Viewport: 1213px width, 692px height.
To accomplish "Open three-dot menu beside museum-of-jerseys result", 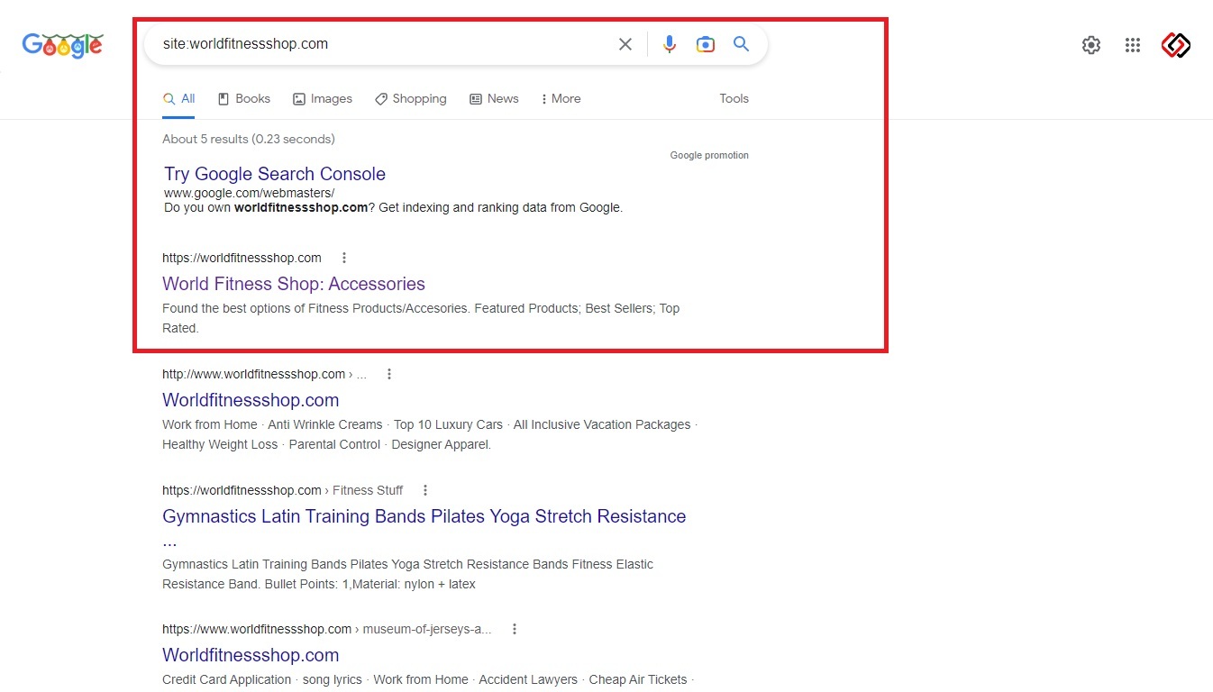I will pos(515,629).
